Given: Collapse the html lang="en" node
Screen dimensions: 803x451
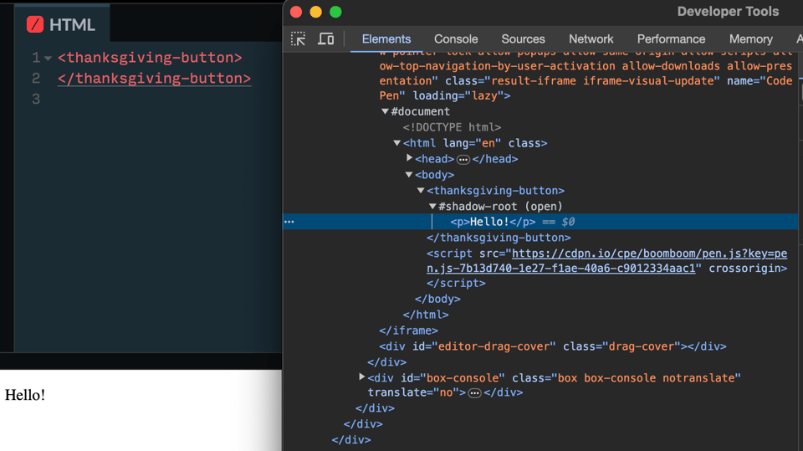Looking at the screenshot, I should click(x=396, y=143).
